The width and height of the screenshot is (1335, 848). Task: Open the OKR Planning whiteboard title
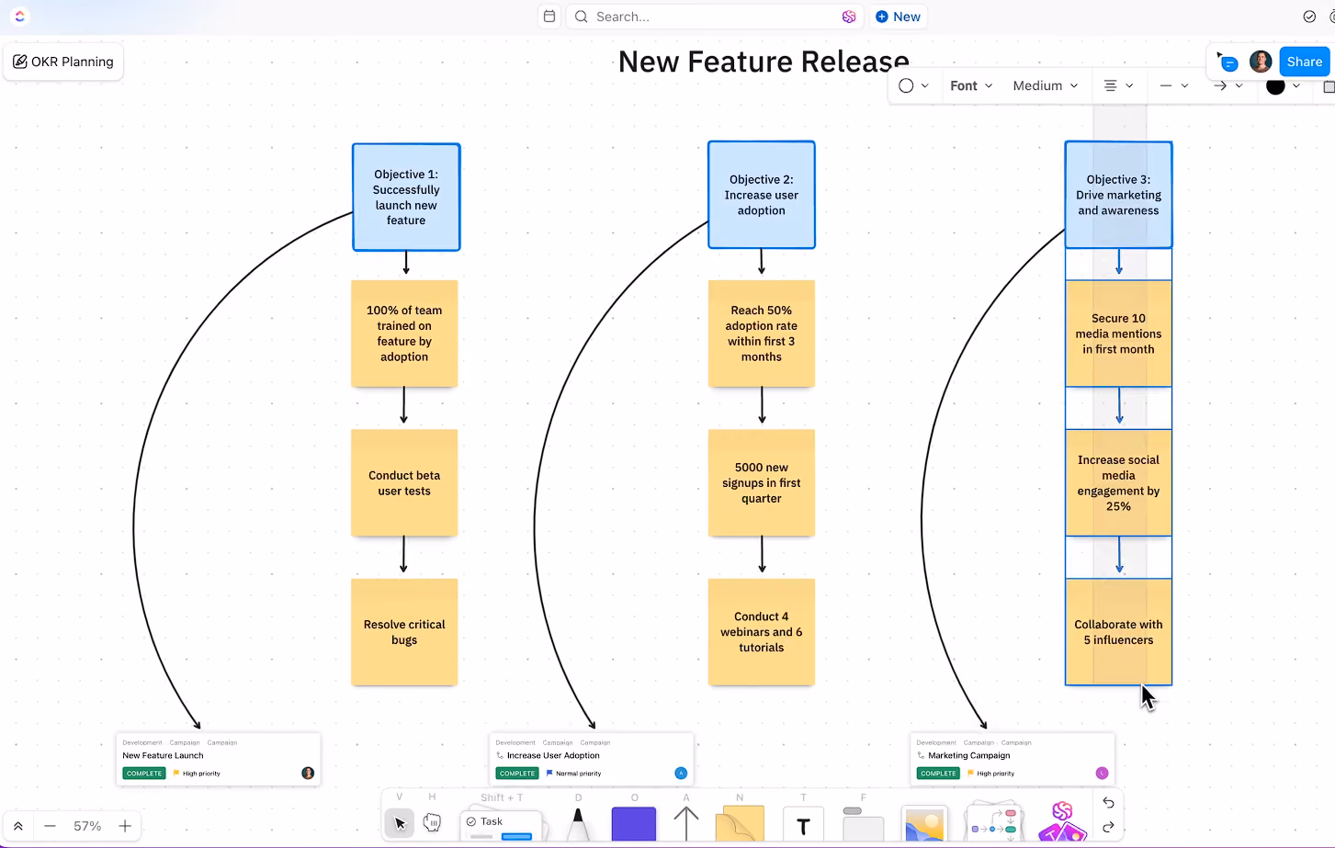pyautogui.click(x=63, y=62)
